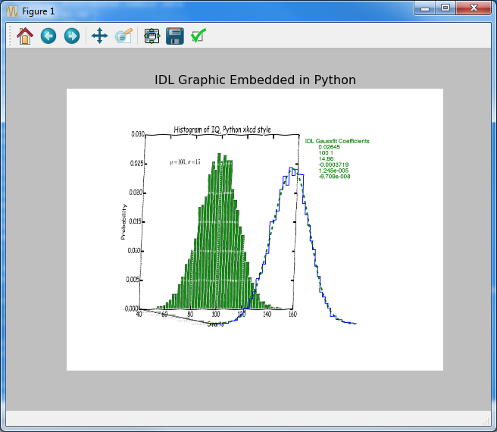Screen dimensions: 497x432
Task: Open figure options green checkmark icon
Action: tap(198, 36)
